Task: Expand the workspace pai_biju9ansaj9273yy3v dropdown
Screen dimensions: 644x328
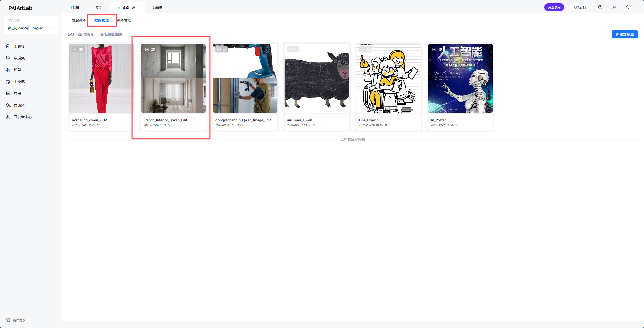Action: pos(53,28)
